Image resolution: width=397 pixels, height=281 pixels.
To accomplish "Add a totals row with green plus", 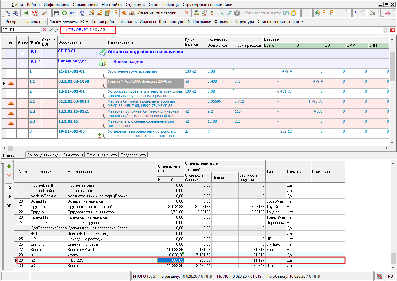I will [9, 166].
